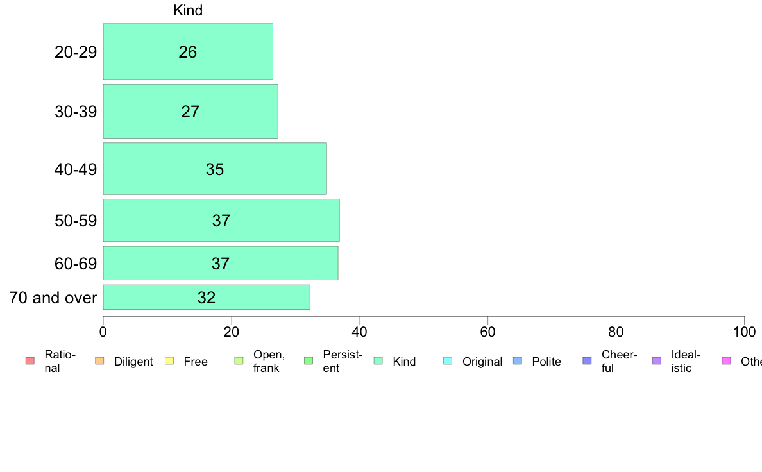Click the Diligent legend color swatch
Viewport: 762px width, 472px height.
(99, 360)
